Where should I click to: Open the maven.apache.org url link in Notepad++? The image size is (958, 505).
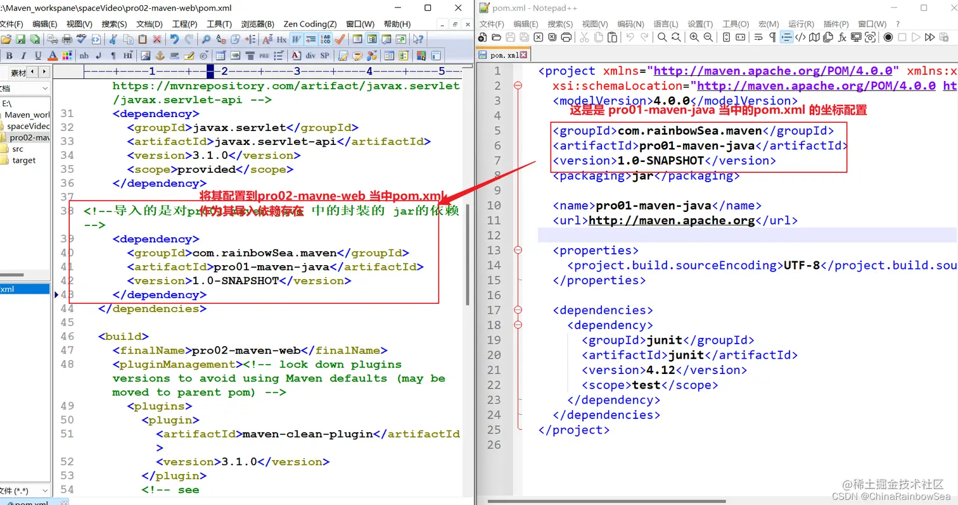(672, 221)
